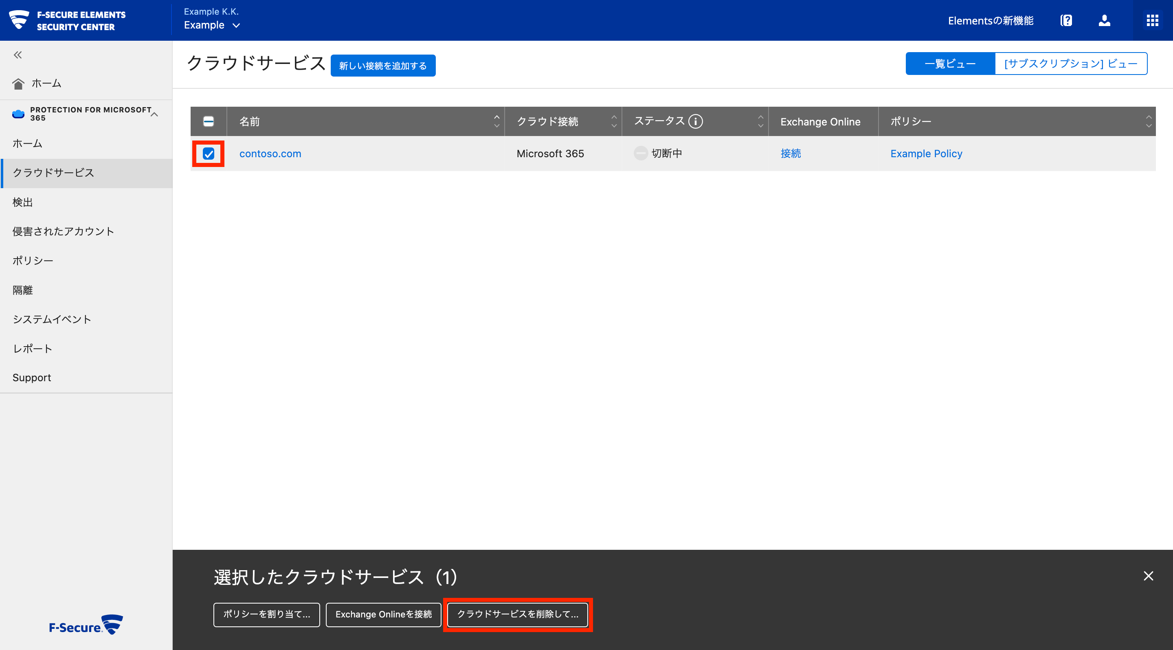Open 検出 in the sidebar
The image size is (1173, 650).
tap(86, 202)
